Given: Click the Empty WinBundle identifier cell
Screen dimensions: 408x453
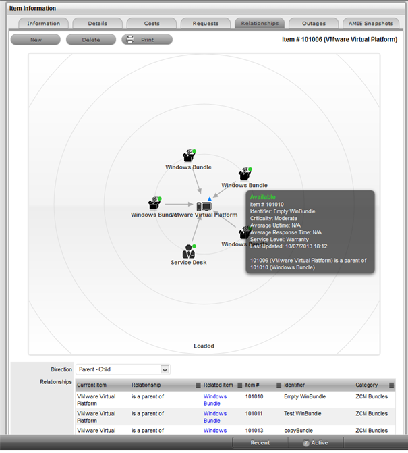Looking at the screenshot, I should (x=305, y=397).
